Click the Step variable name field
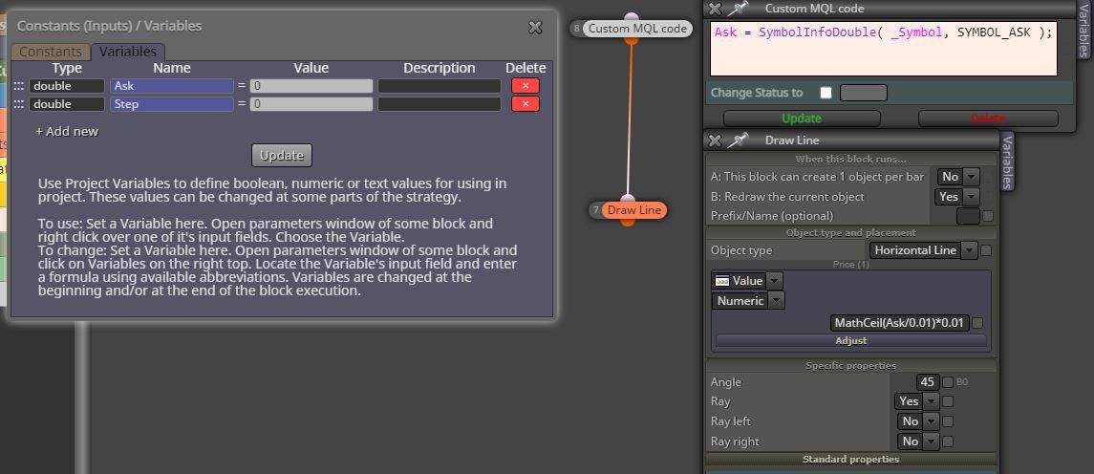Screen dimensions: 1094x474 click(x=172, y=104)
